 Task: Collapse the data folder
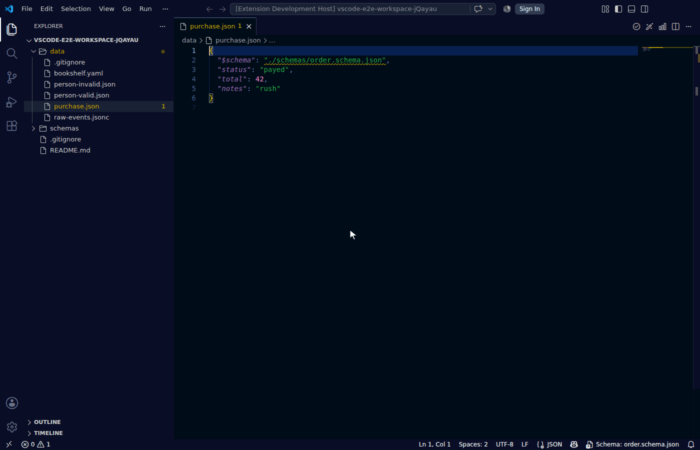tap(57, 51)
